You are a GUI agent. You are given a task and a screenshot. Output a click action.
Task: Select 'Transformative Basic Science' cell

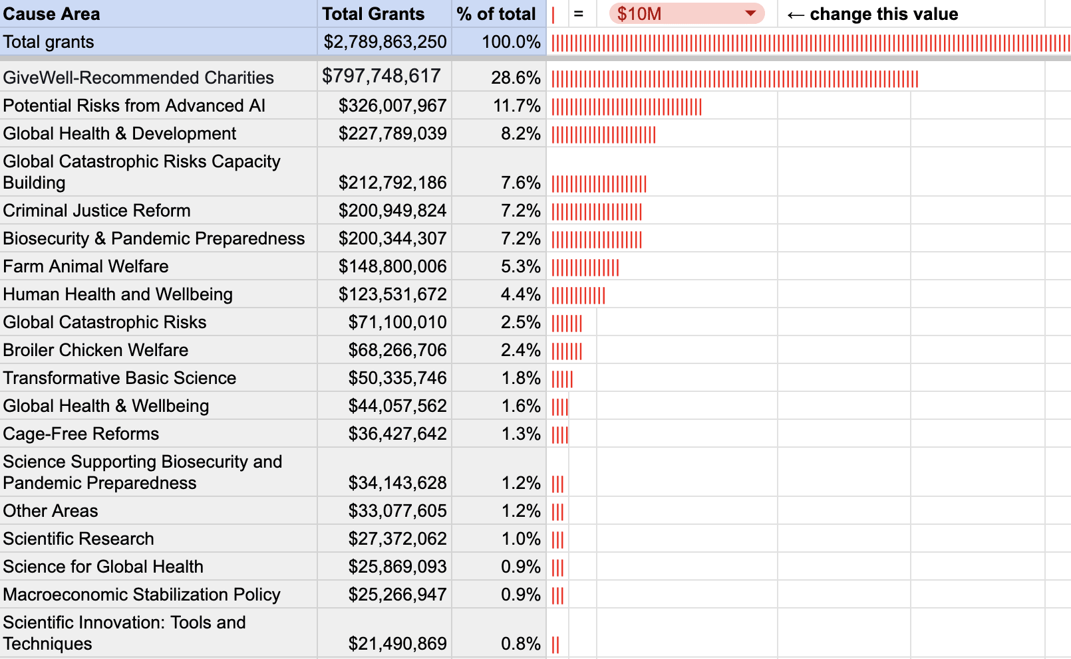tap(158, 378)
